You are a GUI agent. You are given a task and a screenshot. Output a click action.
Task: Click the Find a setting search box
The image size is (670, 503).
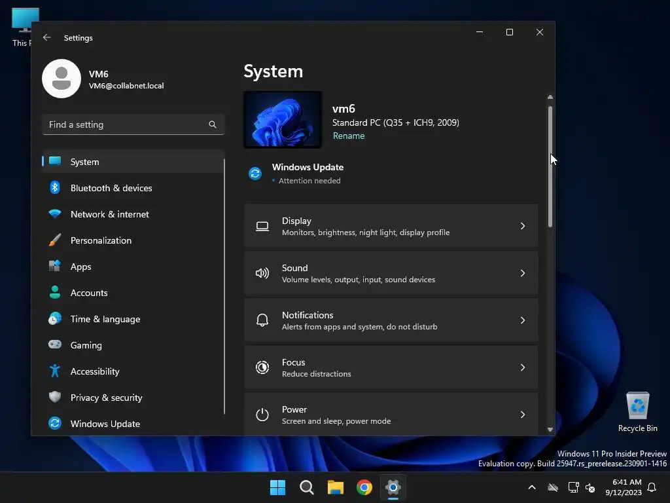(133, 124)
